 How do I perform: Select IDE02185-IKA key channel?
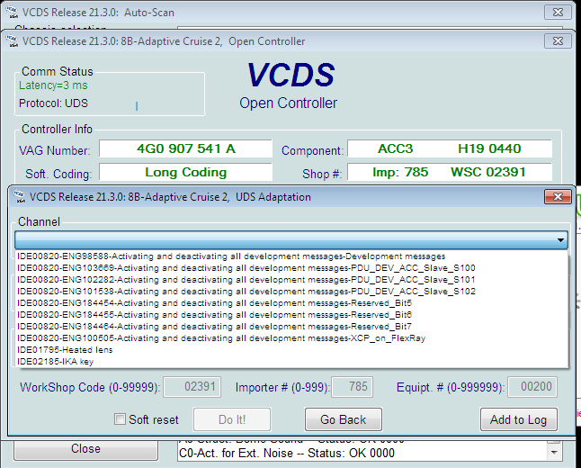(292, 362)
